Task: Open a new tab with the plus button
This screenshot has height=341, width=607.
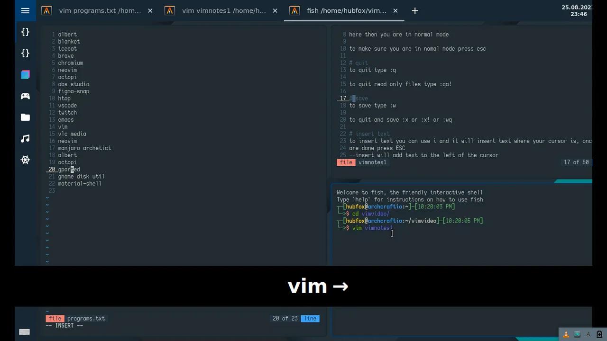Action: coord(414,10)
